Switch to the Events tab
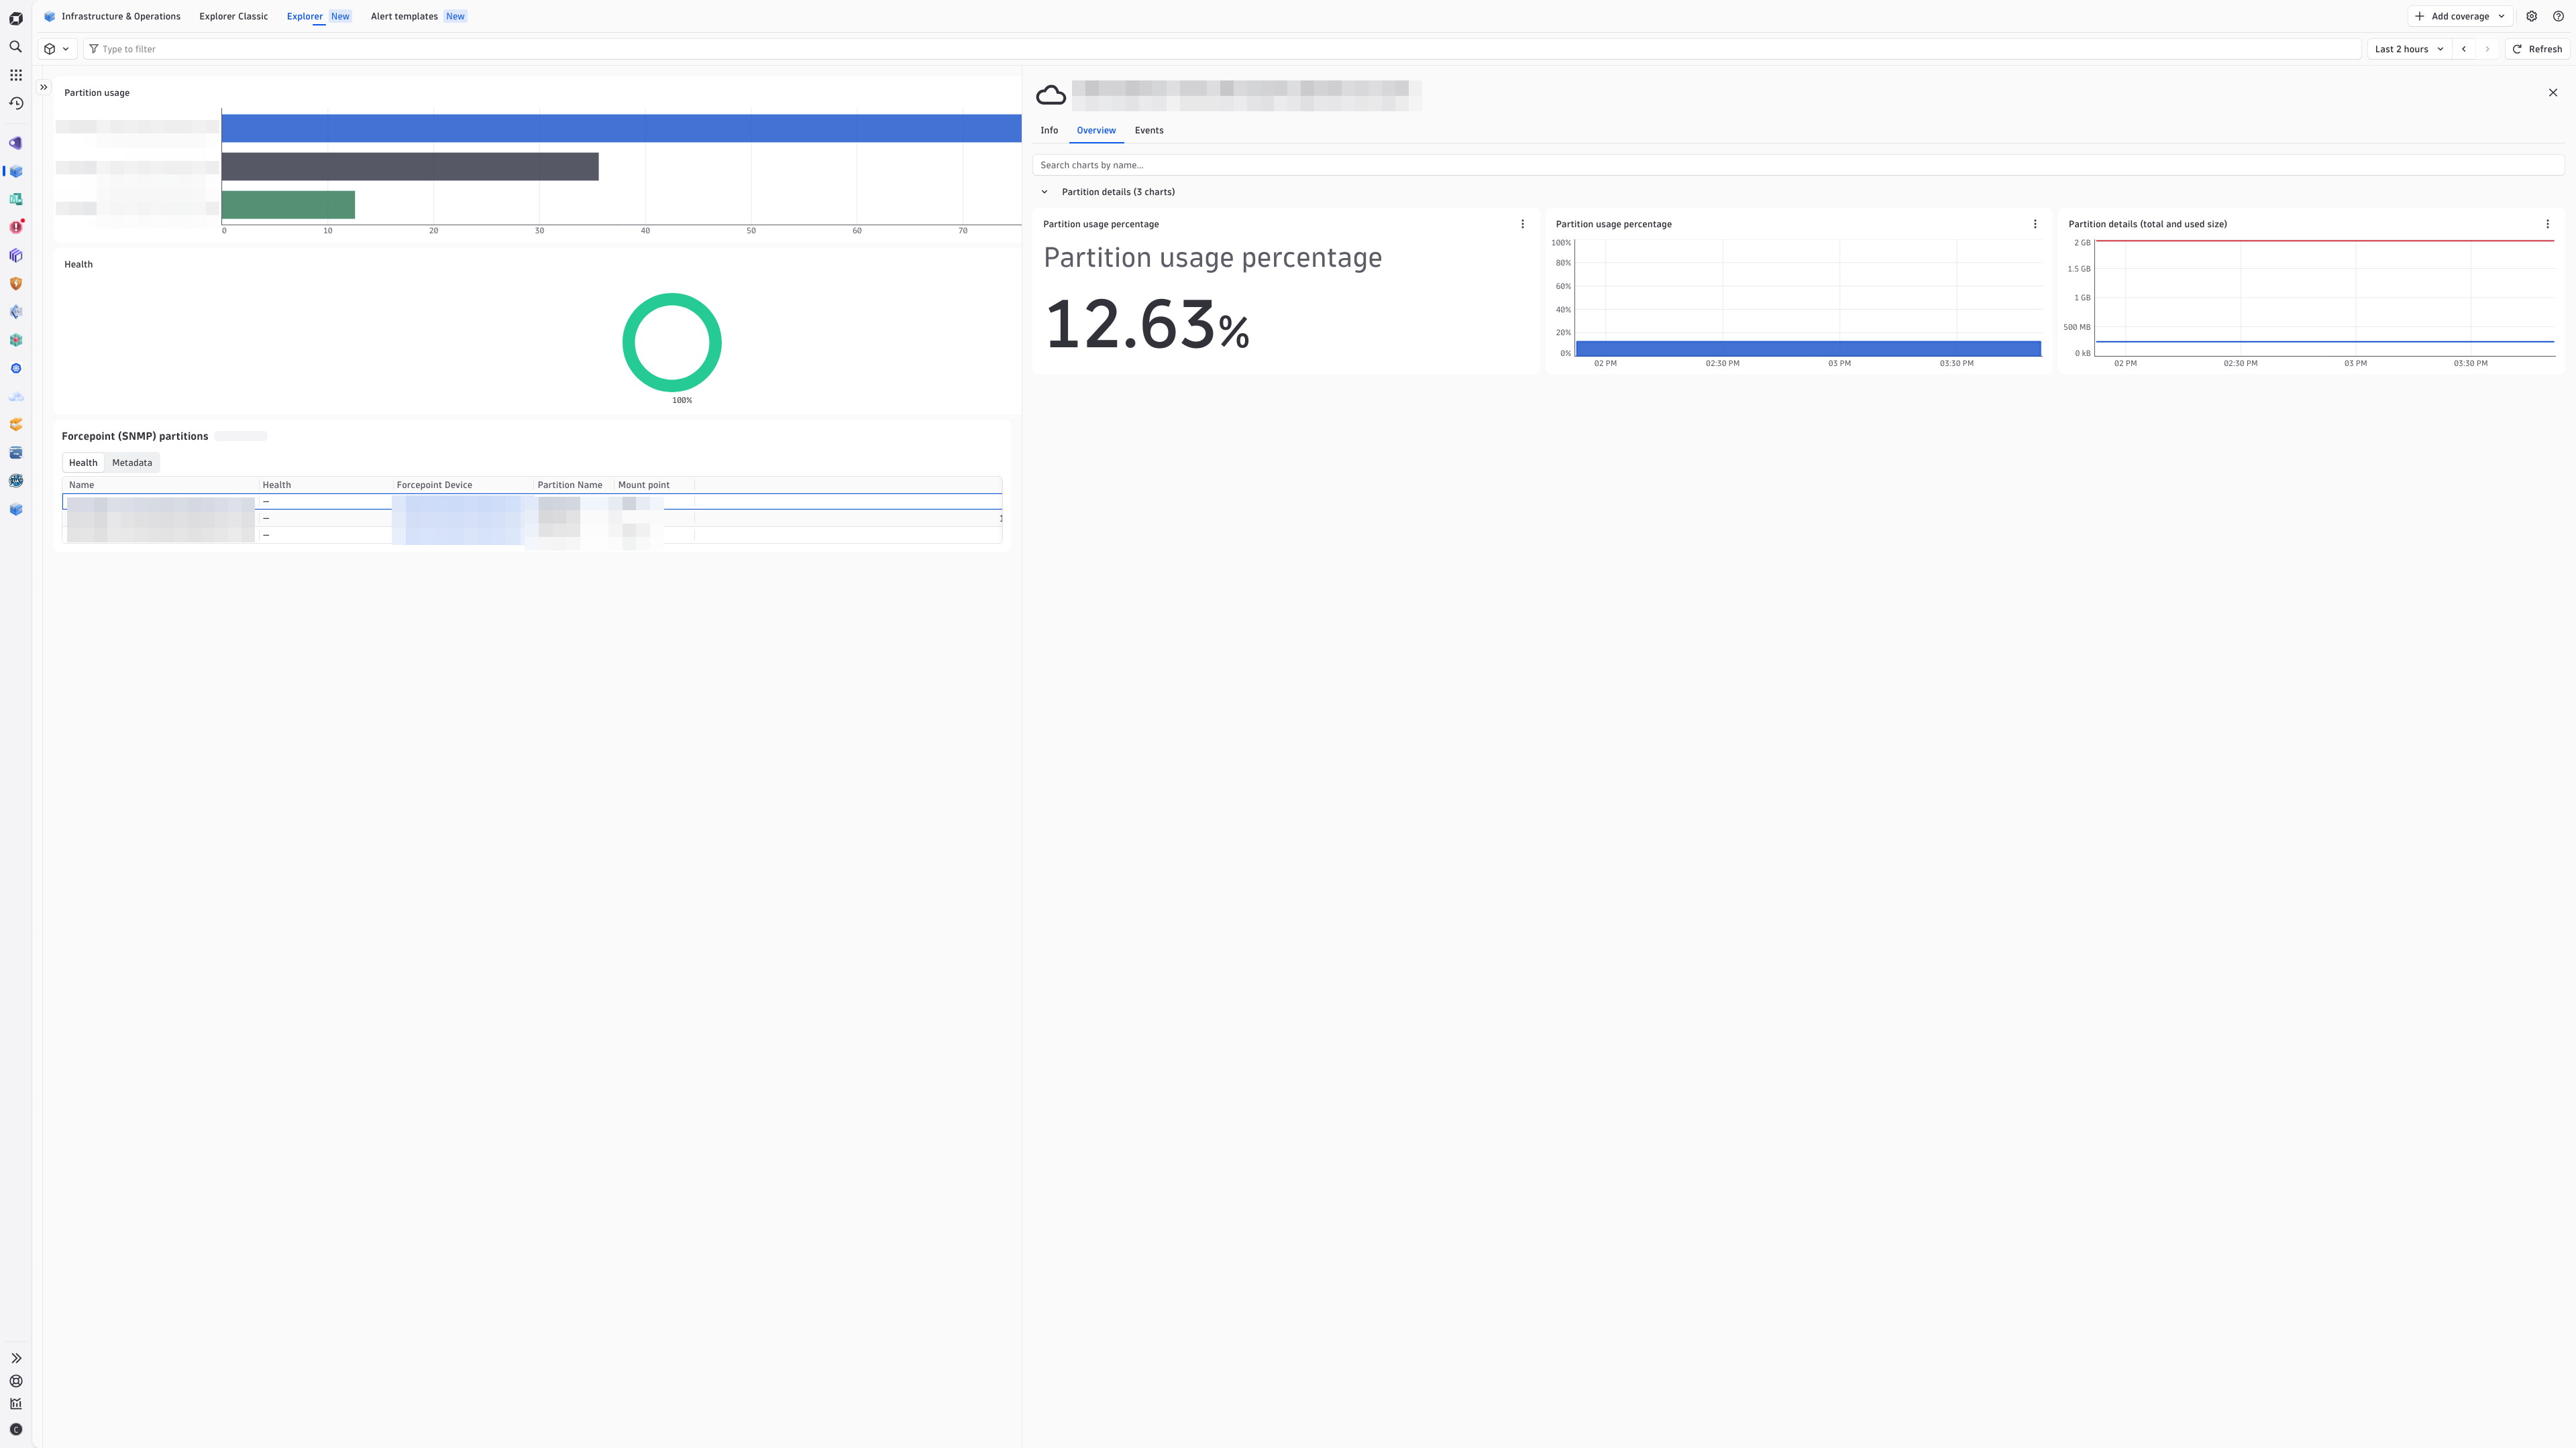The image size is (2576, 1448). [x=1149, y=130]
